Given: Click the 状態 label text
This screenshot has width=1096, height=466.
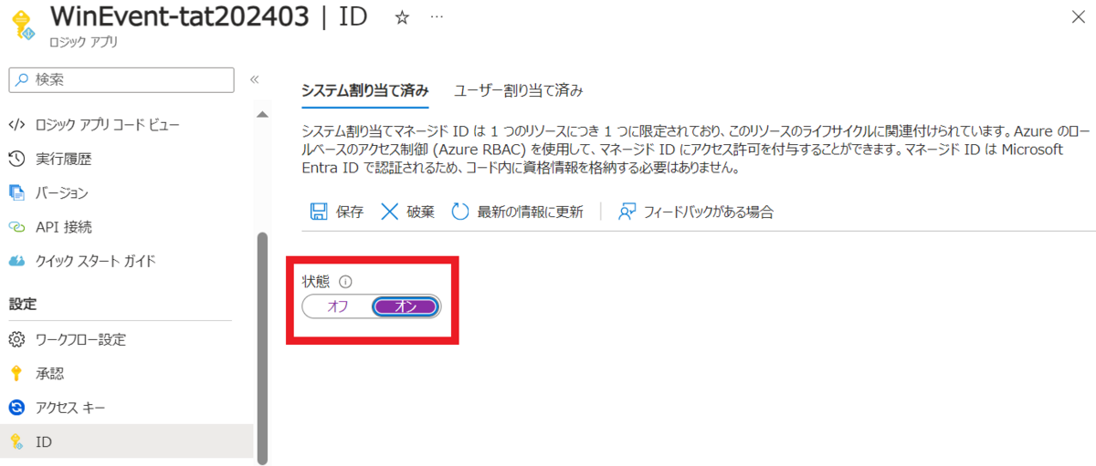Looking at the screenshot, I should click(316, 282).
